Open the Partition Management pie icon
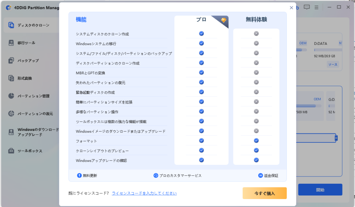 (11, 96)
